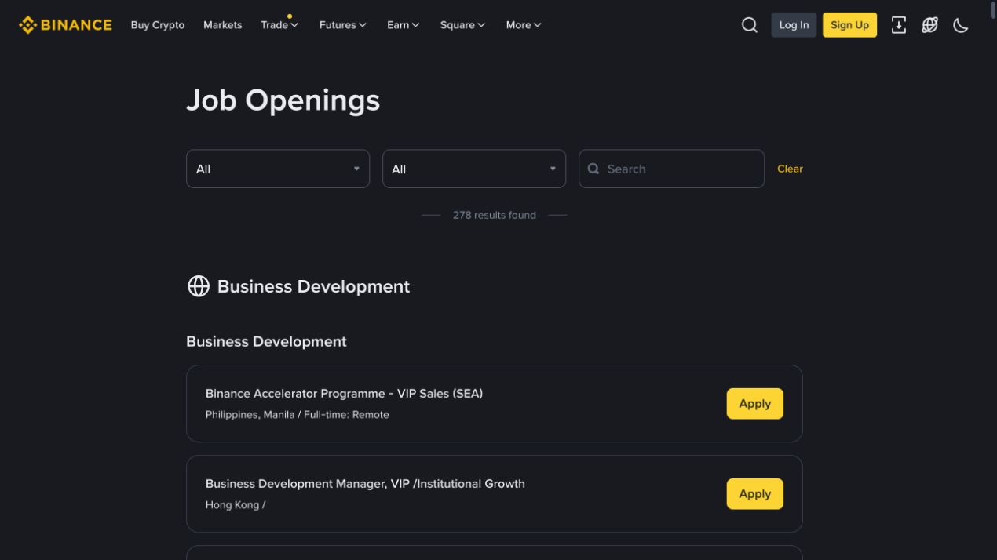The width and height of the screenshot is (997, 560).
Task: Open the download app icon
Action: point(899,25)
